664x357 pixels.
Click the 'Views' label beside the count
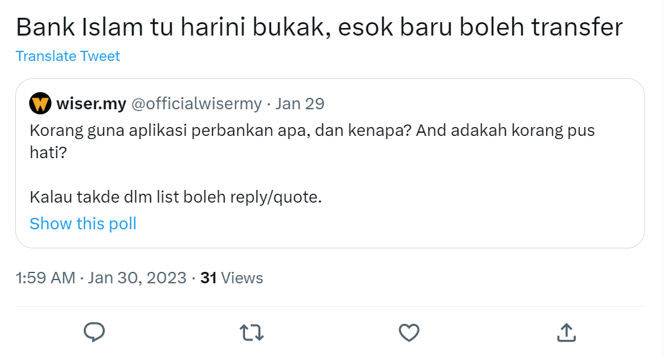tap(242, 278)
